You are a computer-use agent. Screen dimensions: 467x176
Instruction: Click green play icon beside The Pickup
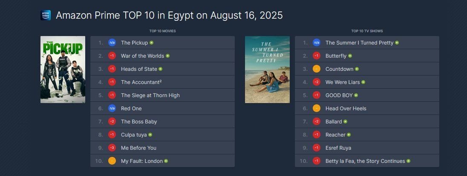pyautogui.click(x=152, y=43)
